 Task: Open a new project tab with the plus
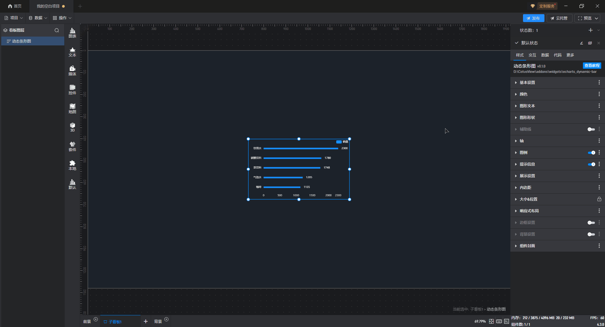click(80, 6)
